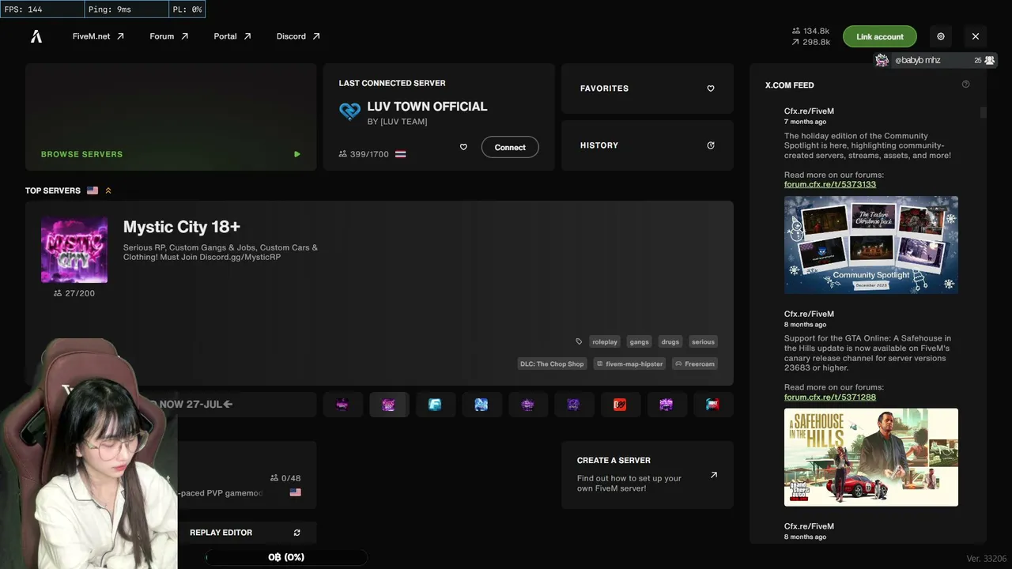Open the Mystic City server thumbnail
Viewport: 1012px width, 569px height.
coord(74,250)
